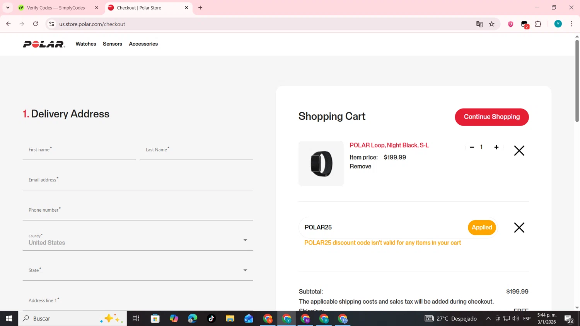Open the Watches menu
The height and width of the screenshot is (326, 580).
pyautogui.click(x=86, y=44)
